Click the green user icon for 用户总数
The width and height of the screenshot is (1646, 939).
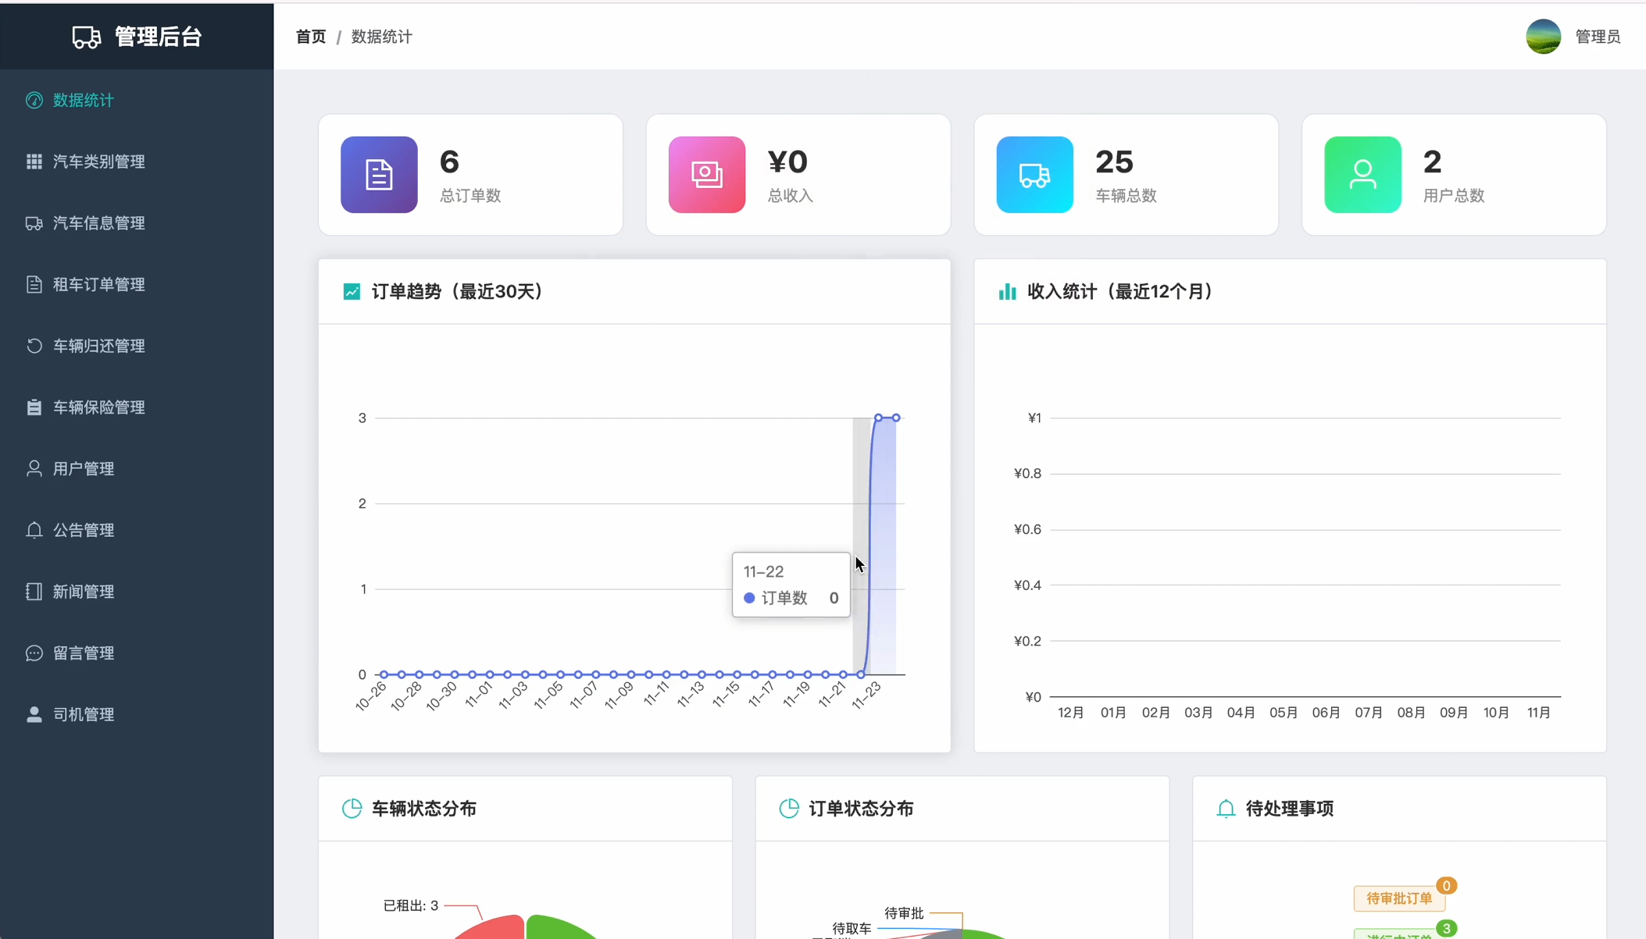pos(1362,175)
